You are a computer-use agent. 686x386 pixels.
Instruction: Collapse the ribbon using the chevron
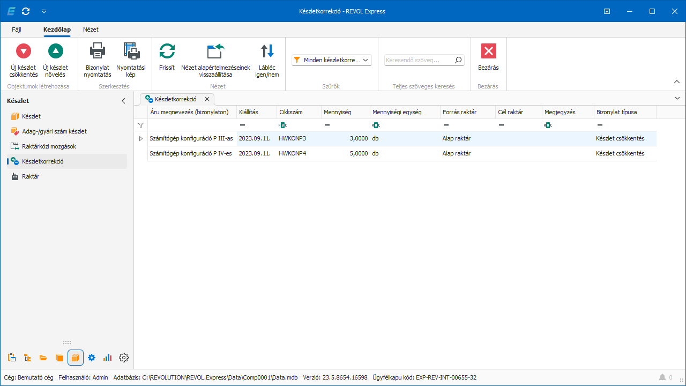676,81
